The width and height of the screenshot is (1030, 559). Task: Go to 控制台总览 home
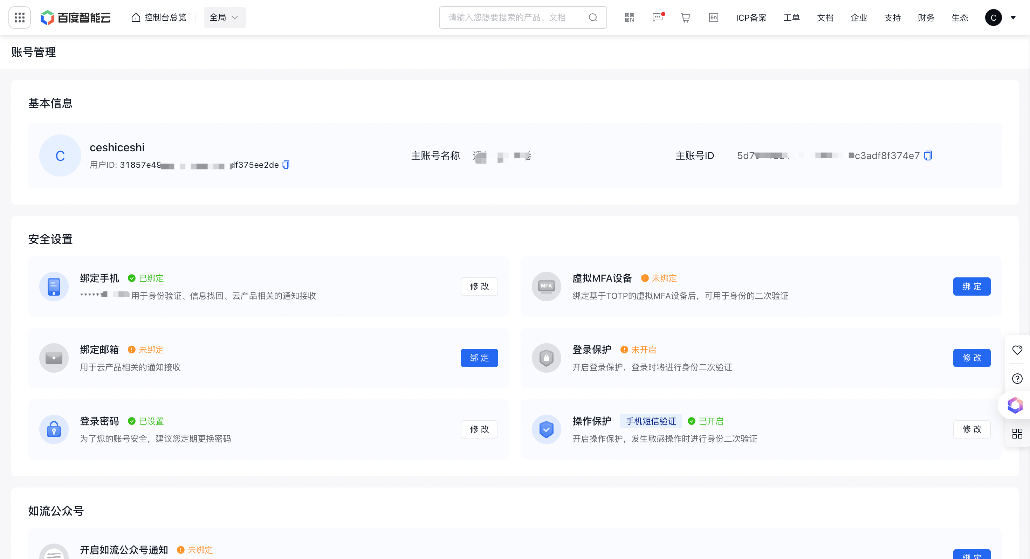(159, 18)
